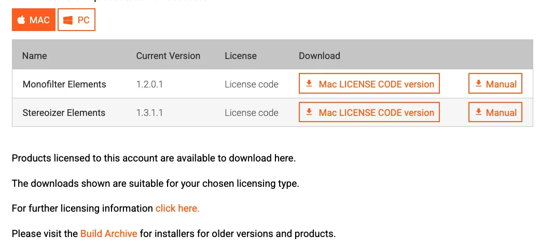Open the licensing information 'click here' link
This screenshot has width=554, height=251.
[x=177, y=209]
